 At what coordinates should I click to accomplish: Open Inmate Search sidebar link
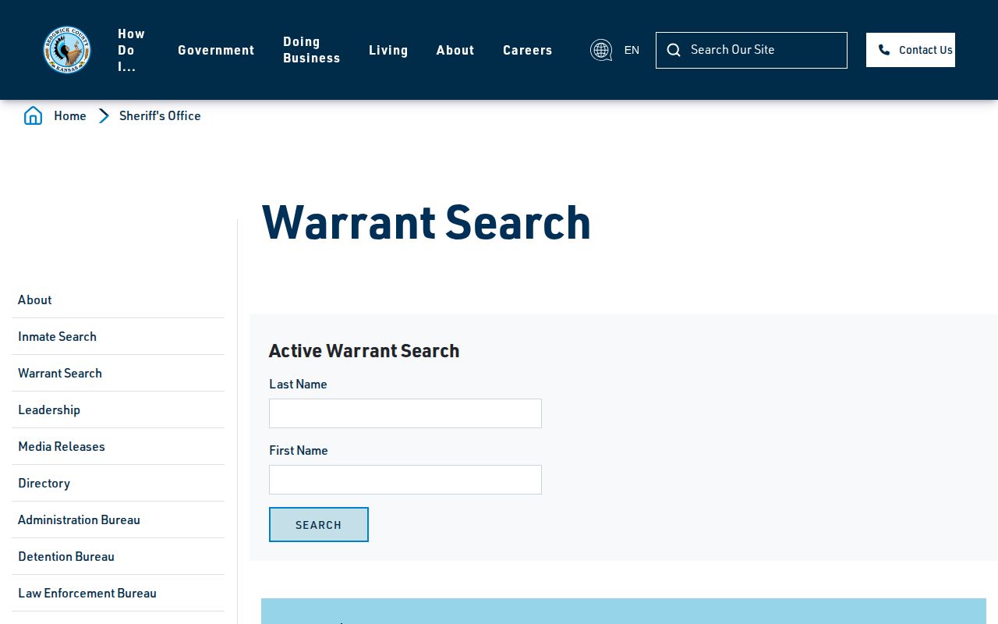(x=118, y=336)
